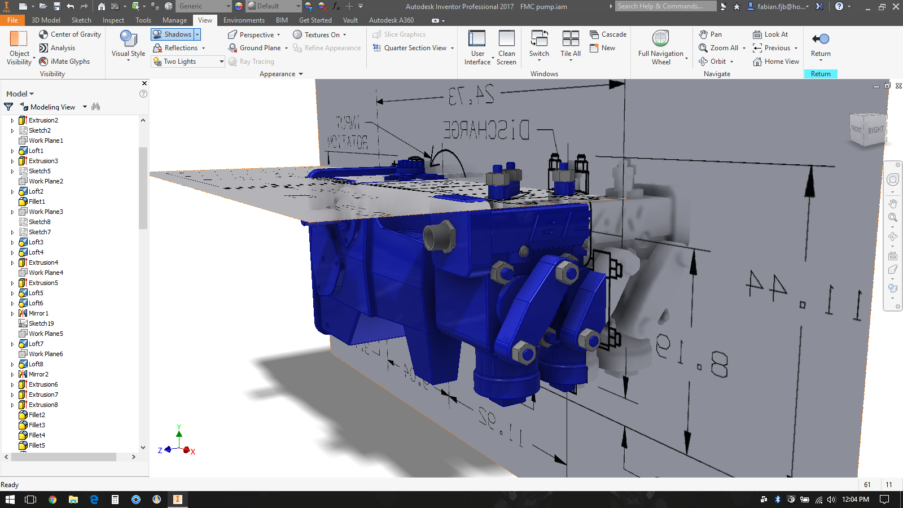The height and width of the screenshot is (508, 903).
Task: Click the navigation bar zoom tool
Action: 893,217
